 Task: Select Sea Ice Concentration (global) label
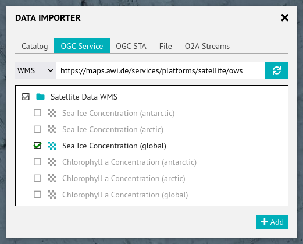point(114,146)
